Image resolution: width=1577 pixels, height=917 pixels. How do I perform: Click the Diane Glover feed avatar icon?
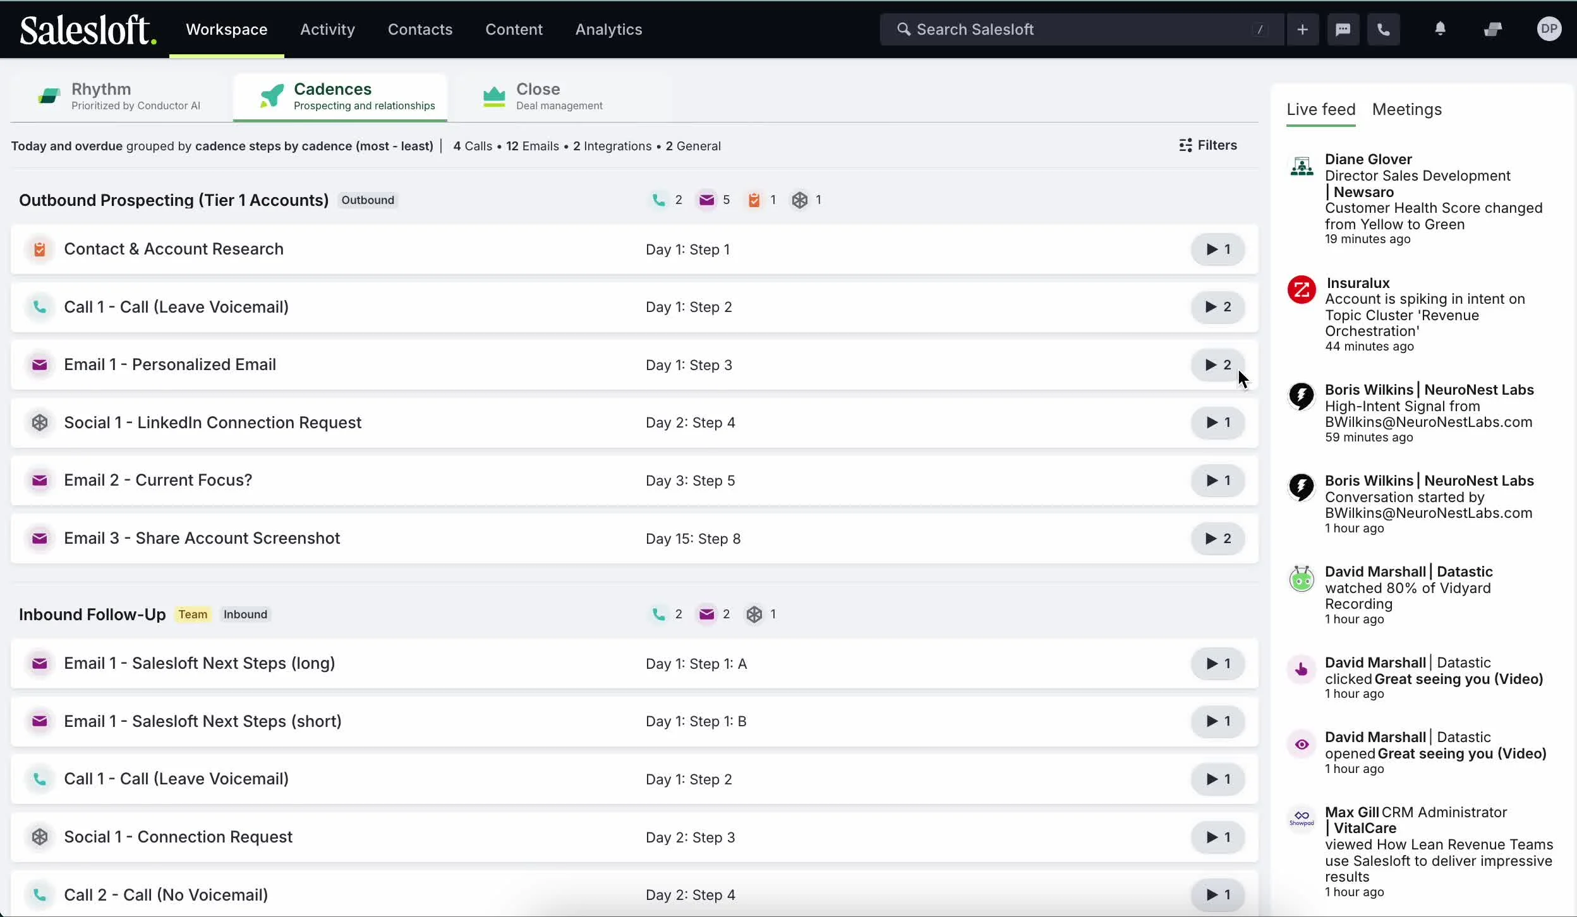click(1302, 167)
